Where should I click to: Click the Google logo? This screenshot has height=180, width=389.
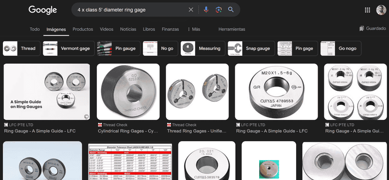(x=43, y=10)
